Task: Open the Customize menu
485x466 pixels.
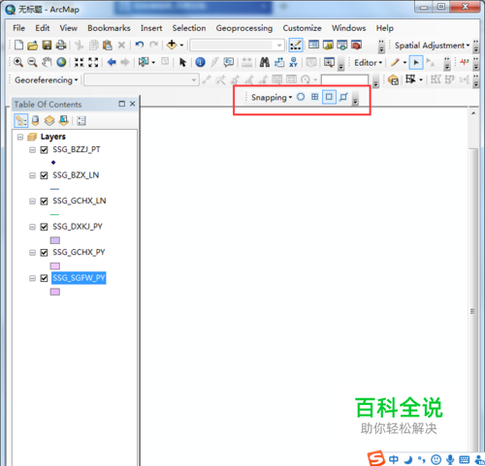Action: pyautogui.click(x=302, y=28)
